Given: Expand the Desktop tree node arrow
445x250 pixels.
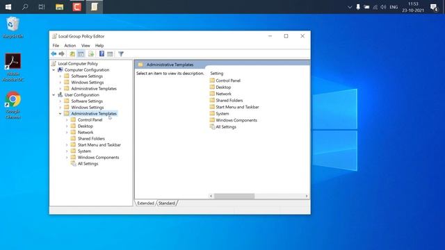Looking at the screenshot, I should point(67,126).
